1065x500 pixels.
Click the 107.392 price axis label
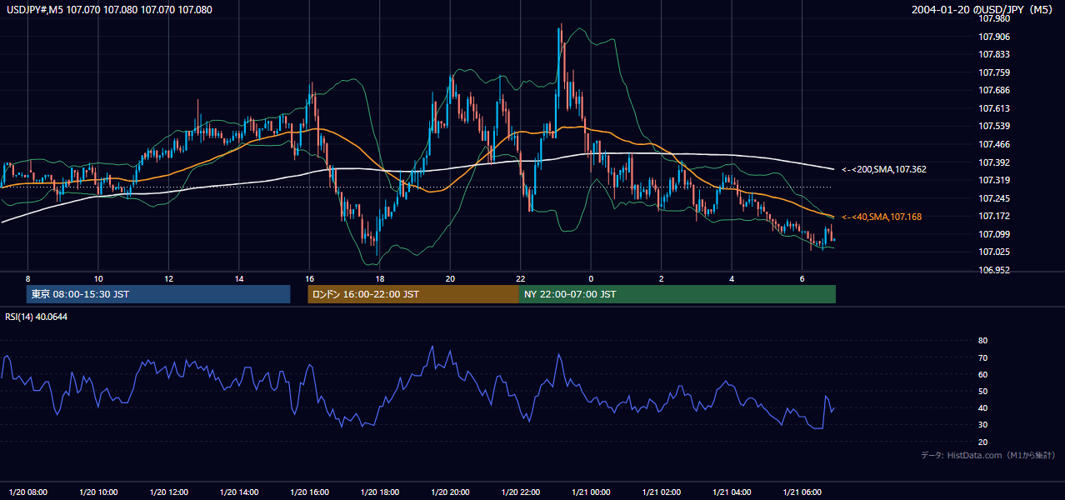click(993, 162)
